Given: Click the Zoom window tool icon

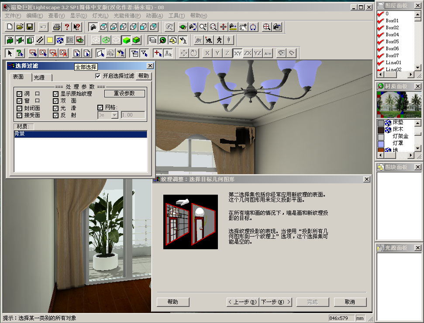Looking at the screenshot, I should 213,27.
